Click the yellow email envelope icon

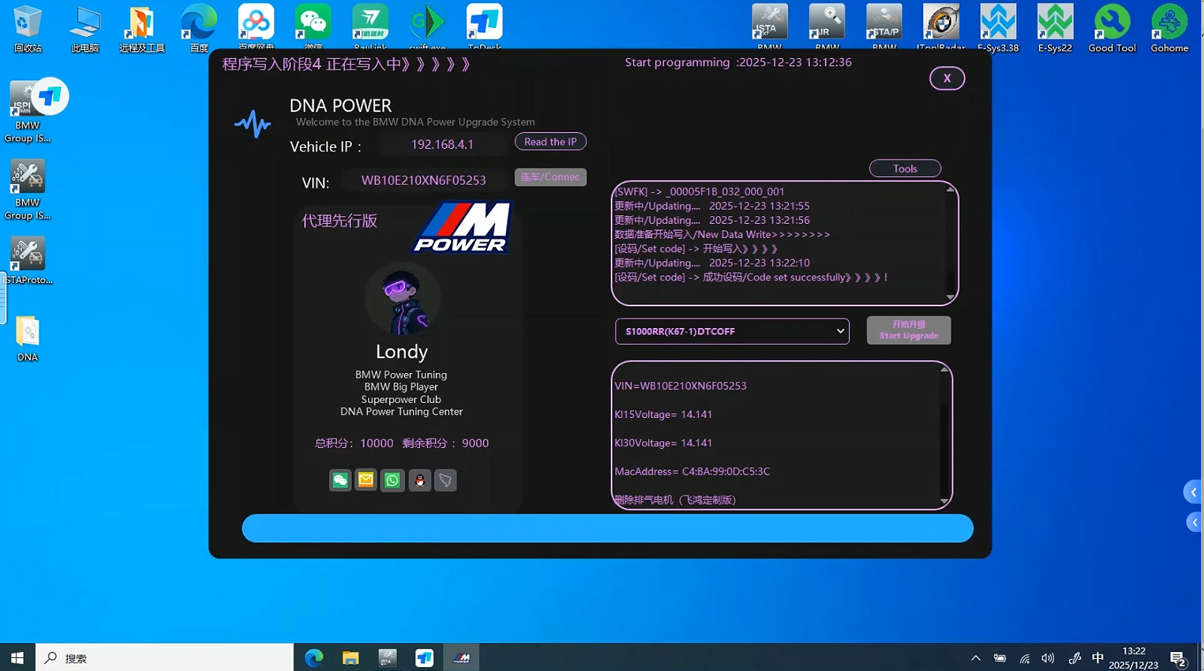point(366,480)
